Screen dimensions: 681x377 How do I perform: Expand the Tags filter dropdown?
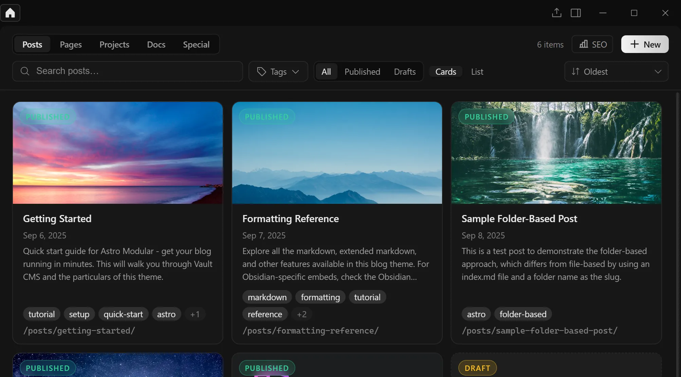pos(278,71)
